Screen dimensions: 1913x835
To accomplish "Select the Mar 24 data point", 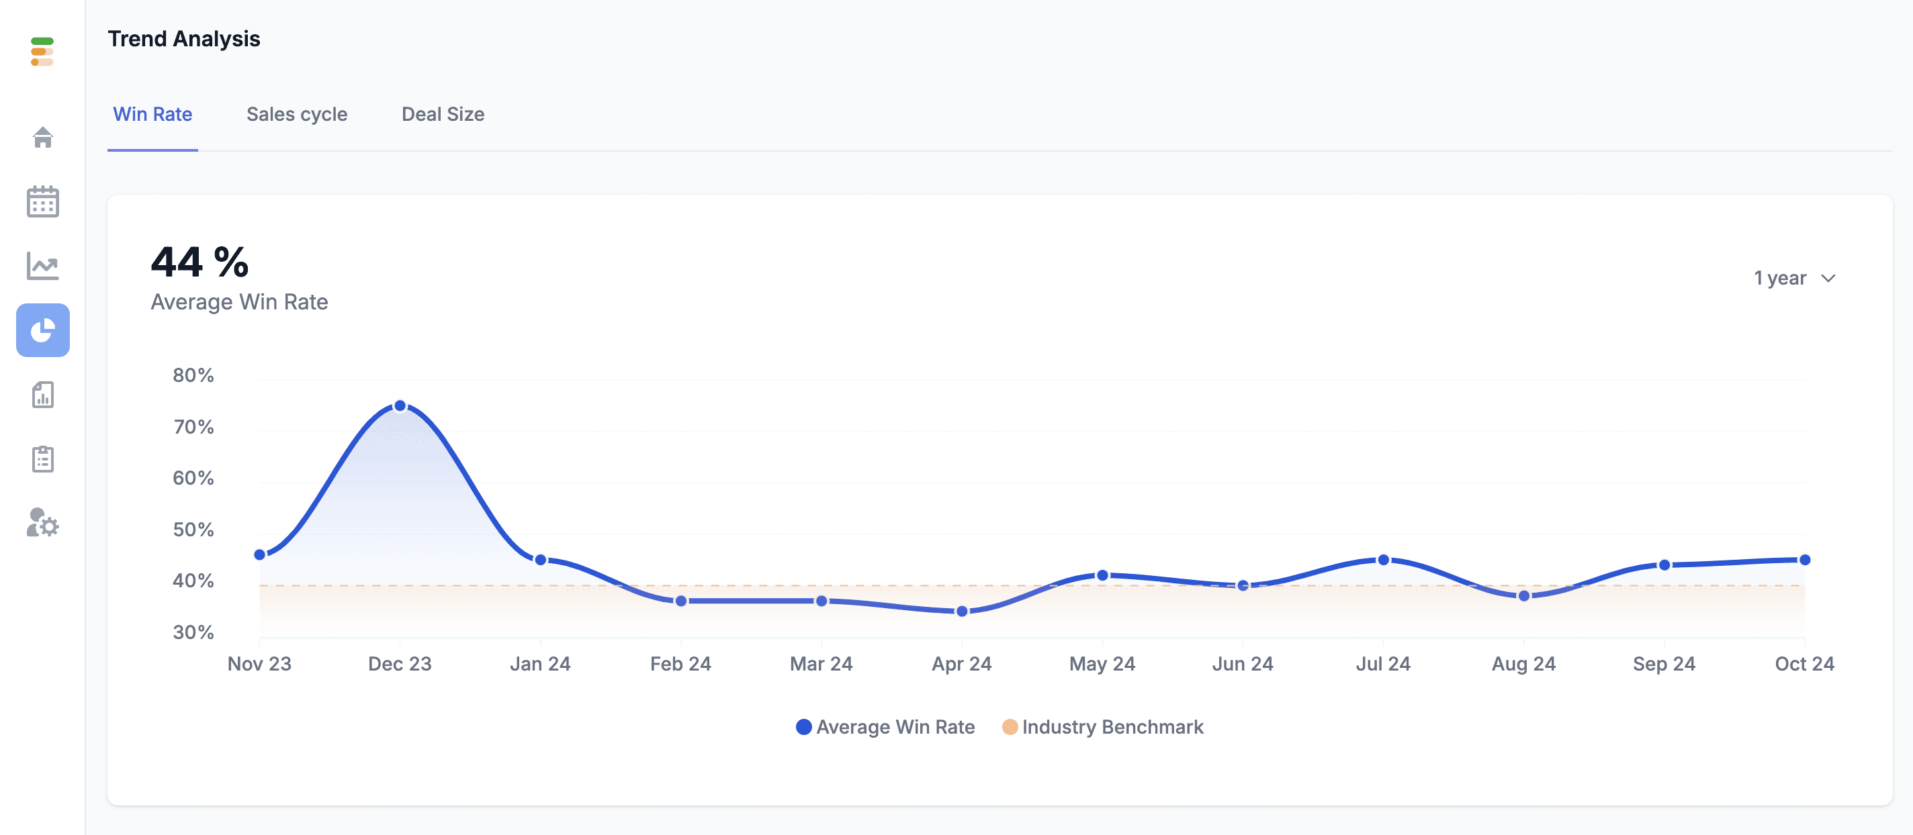I will tap(821, 601).
